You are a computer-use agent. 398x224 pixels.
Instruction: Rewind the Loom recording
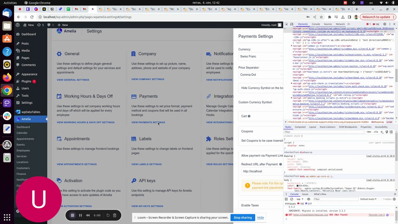click(88, 215)
